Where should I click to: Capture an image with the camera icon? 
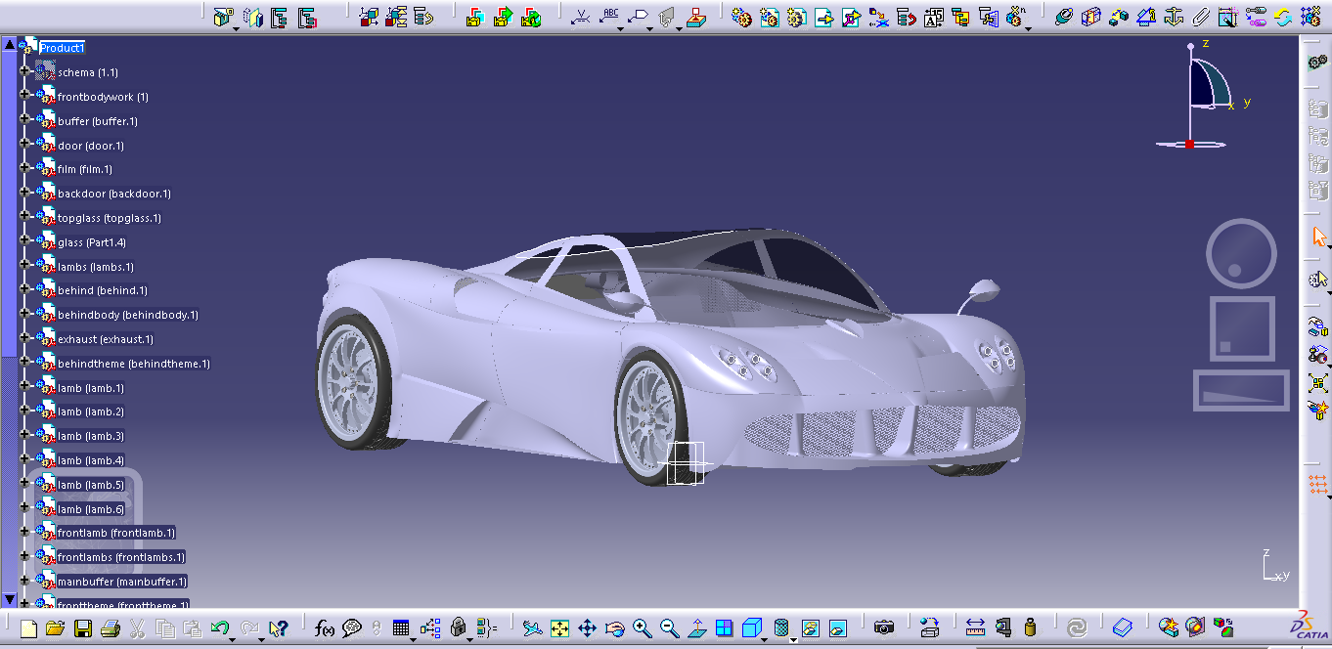click(882, 627)
